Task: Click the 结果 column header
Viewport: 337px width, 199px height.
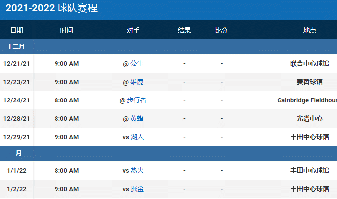Action: [x=184, y=30]
